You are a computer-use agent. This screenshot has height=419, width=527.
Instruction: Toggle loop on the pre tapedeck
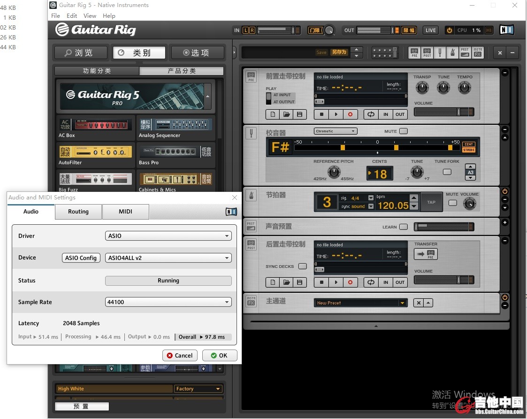pyautogui.click(x=371, y=114)
